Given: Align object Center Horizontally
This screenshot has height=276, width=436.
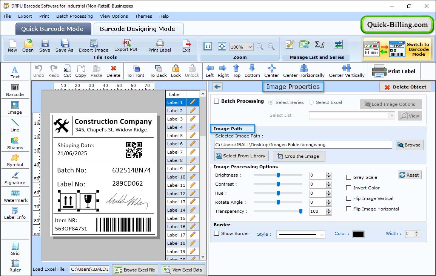Looking at the screenshot, I should click(304, 71).
